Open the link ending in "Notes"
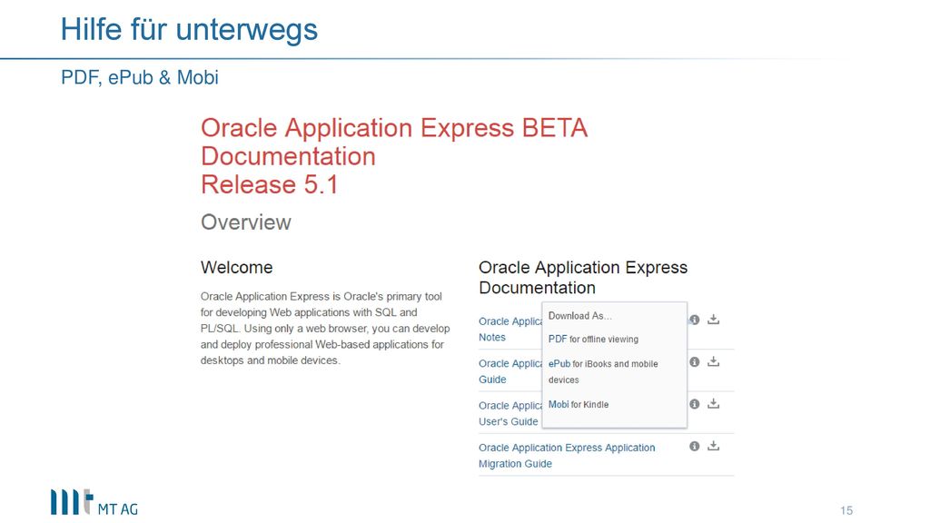The image size is (930, 523). click(x=510, y=329)
